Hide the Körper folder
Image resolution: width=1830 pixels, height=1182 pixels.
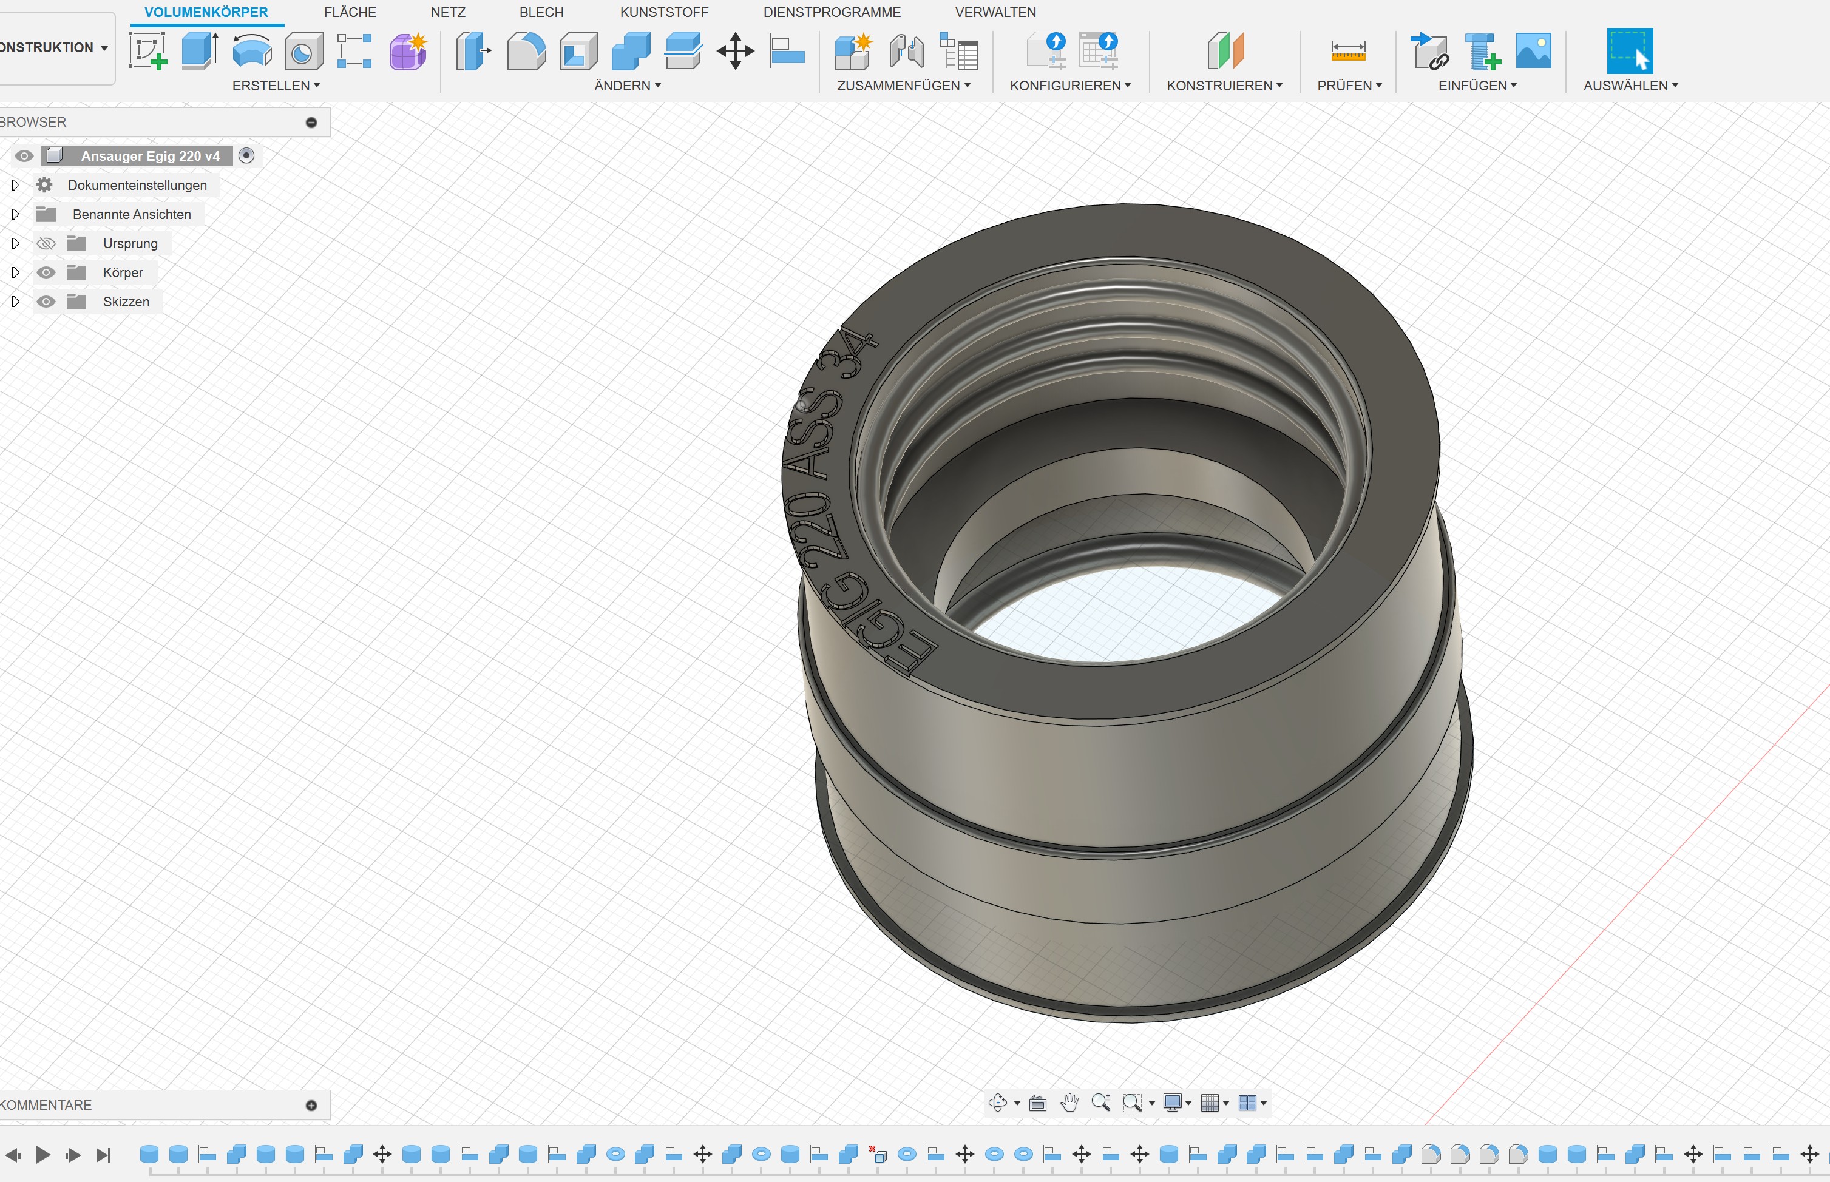pos(46,272)
